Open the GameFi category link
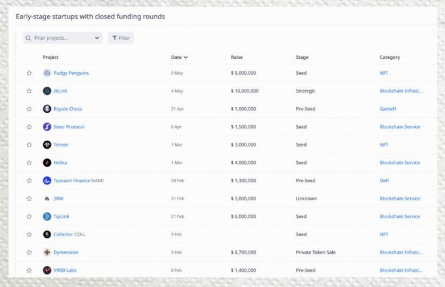This screenshot has height=287, width=445. (x=388, y=109)
